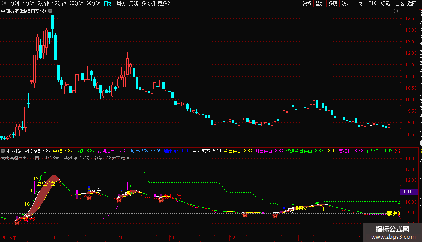Click the ★涨停统计★ label
This screenshot has height=242, width=422.
coord(14,158)
